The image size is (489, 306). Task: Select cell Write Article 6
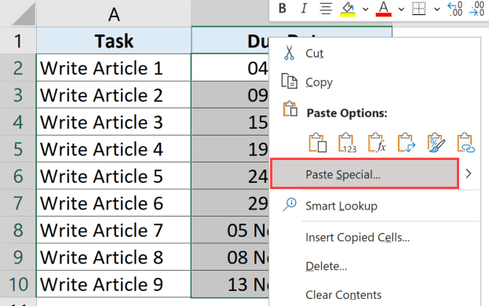coord(114,203)
